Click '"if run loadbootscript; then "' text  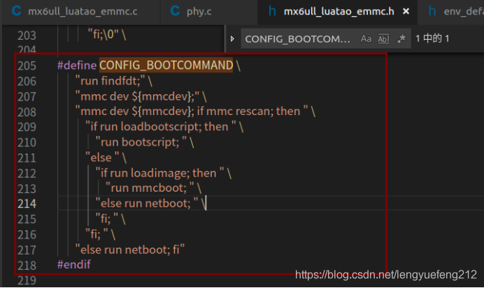click(x=161, y=126)
